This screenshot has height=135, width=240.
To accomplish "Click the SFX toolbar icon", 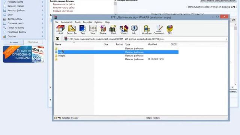I will tap(170, 30).
